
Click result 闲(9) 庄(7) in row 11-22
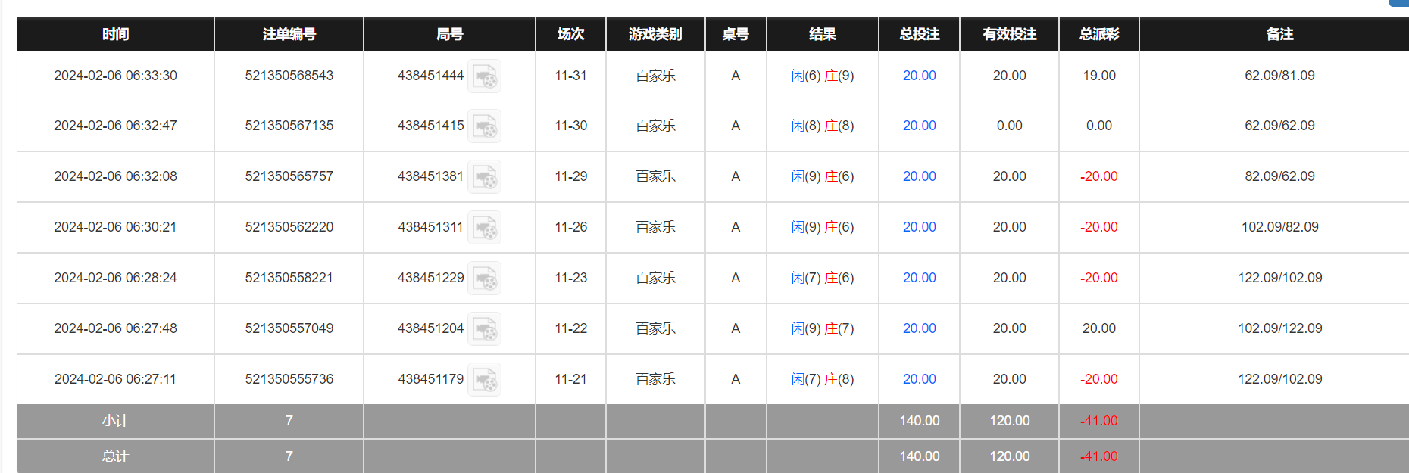point(822,328)
